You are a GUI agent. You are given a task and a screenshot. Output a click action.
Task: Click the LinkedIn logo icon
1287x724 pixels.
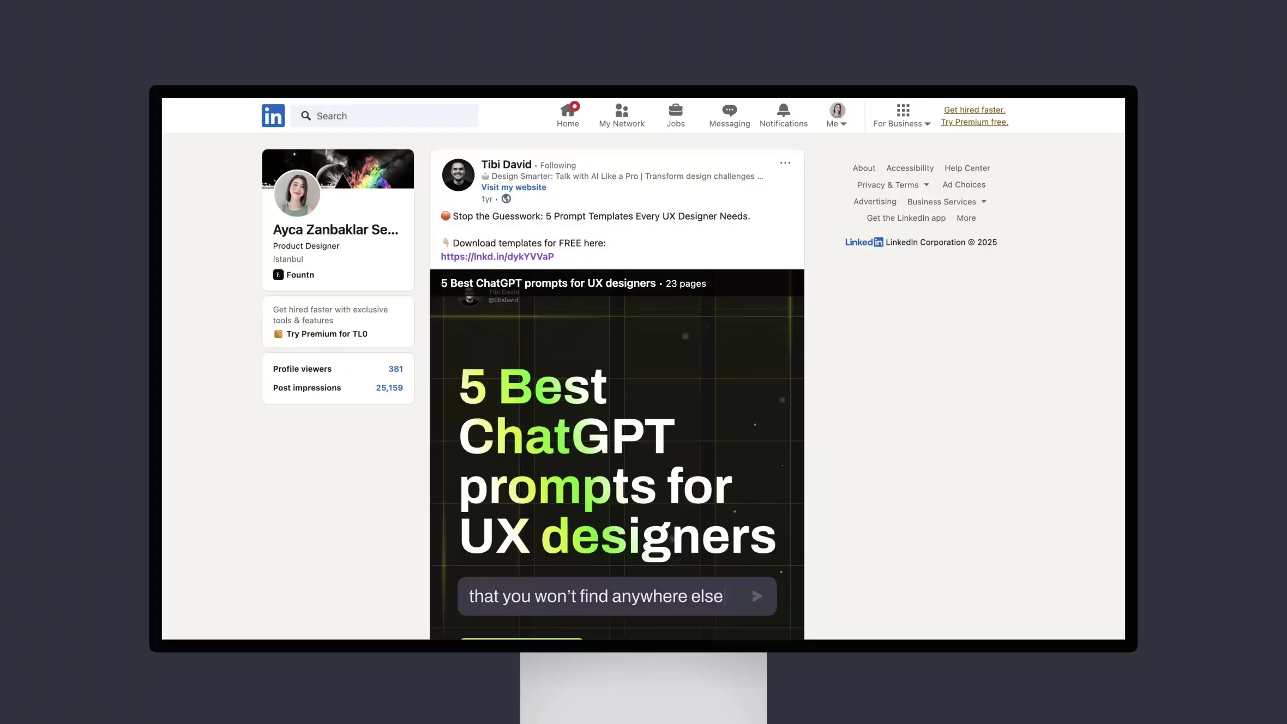tap(273, 116)
